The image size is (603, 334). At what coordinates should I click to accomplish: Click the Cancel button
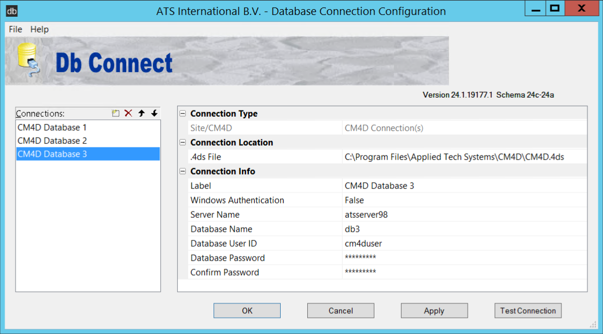click(x=341, y=310)
